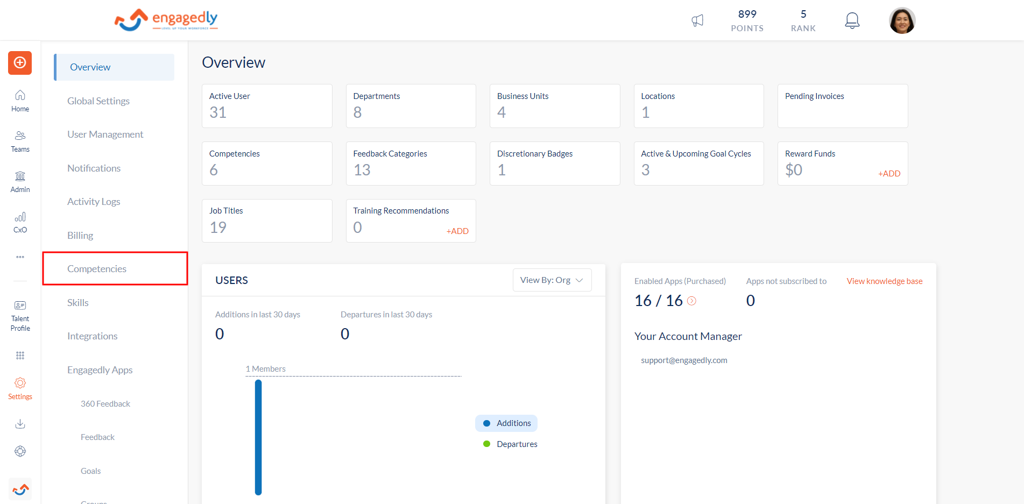
Task: Open the Job Titles card
Action: (267, 221)
